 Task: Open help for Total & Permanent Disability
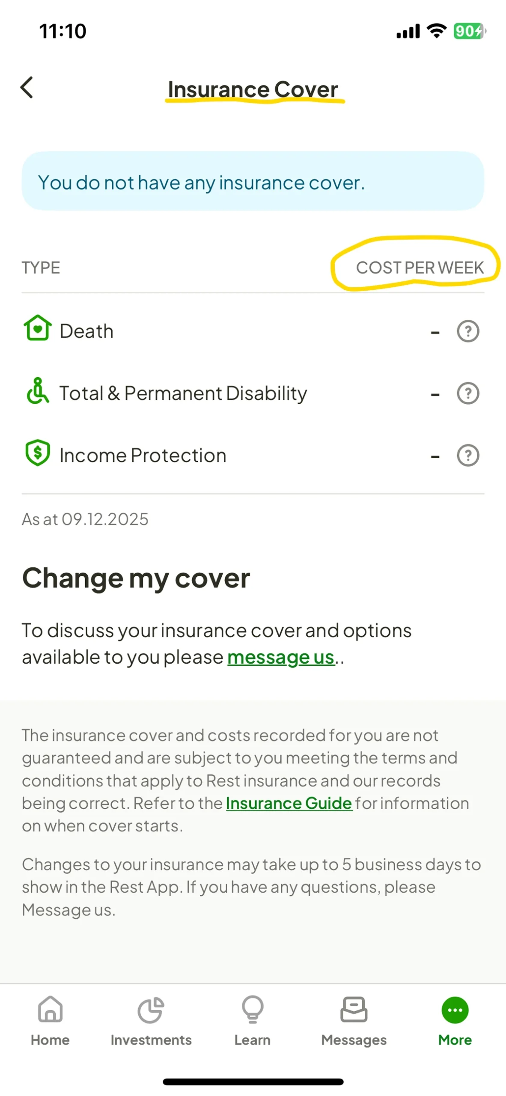coord(468,393)
